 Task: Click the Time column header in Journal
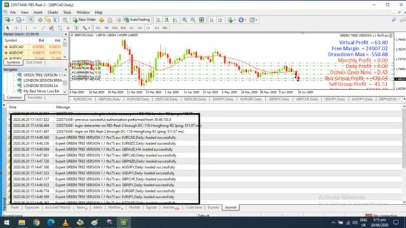[13, 107]
